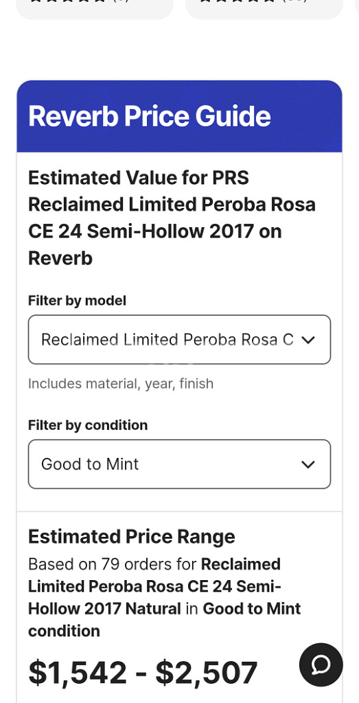This screenshot has width=359, height=703.
Task: Click the Estimated Price Range heading
Action: pos(131,537)
